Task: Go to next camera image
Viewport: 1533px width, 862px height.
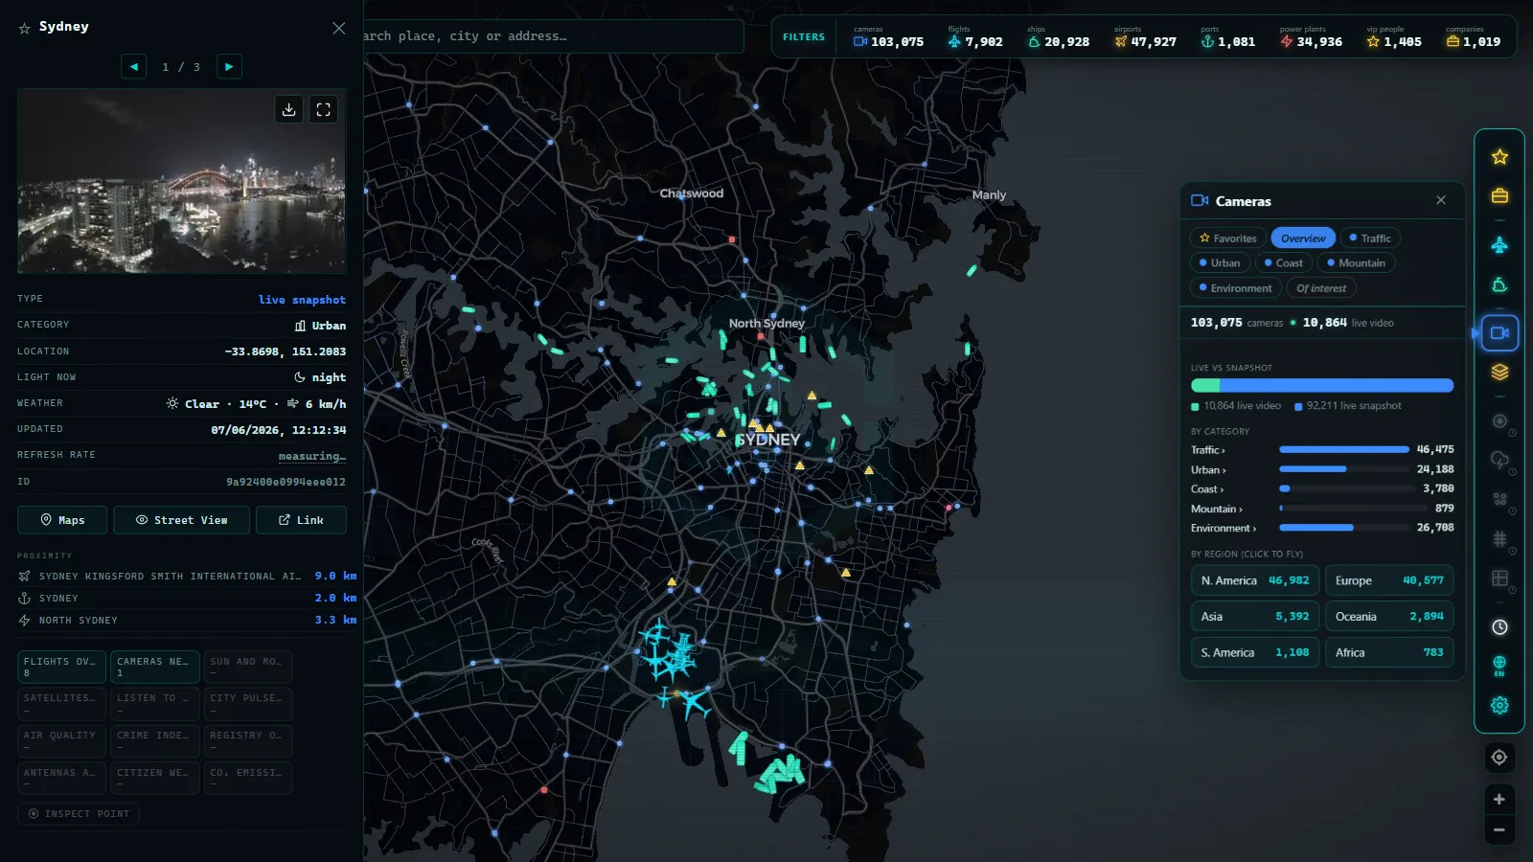Action: point(229,67)
